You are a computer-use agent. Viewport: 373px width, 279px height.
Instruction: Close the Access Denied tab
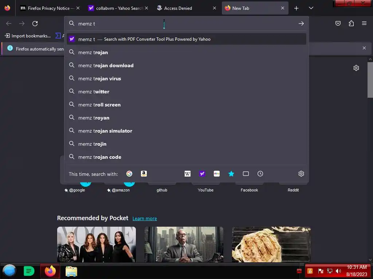point(215,8)
